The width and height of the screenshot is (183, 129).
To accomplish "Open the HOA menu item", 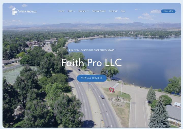I will pos(70,11).
